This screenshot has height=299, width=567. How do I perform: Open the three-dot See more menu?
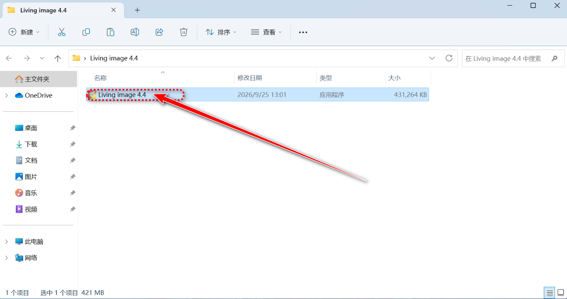(303, 32)
